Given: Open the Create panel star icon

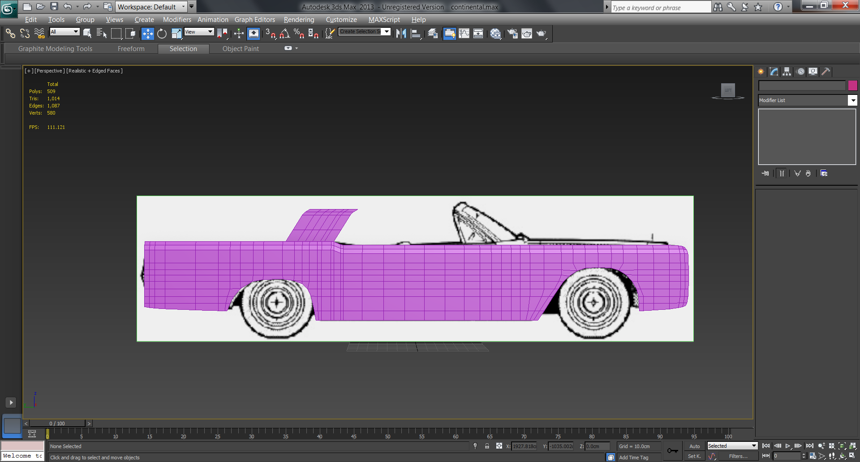Looking at the screenshot, I should coord(761,72).
